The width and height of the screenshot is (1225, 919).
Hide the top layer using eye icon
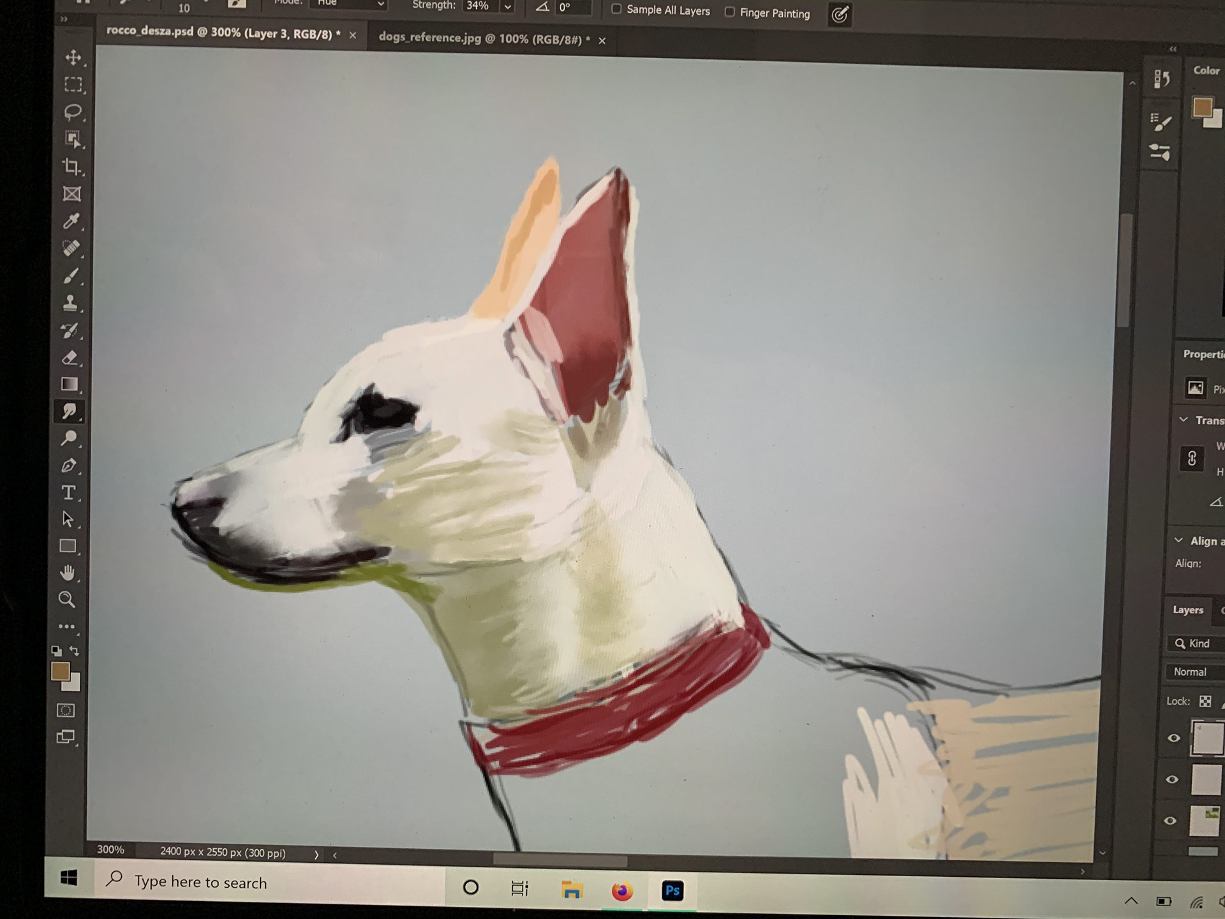(x=1173, y=738)
